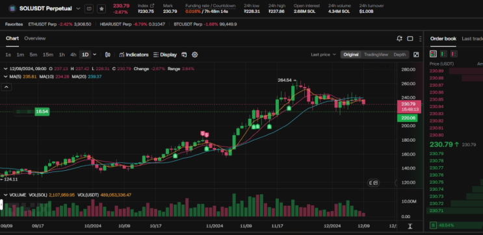Screen dimensions: 483x235
Task: Select the 1h timeframe
Action: click(x=62, y=55)
